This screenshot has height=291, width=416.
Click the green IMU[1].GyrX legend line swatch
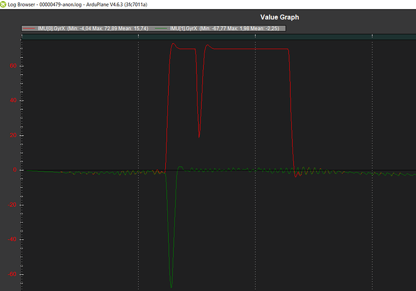[161, 28]
